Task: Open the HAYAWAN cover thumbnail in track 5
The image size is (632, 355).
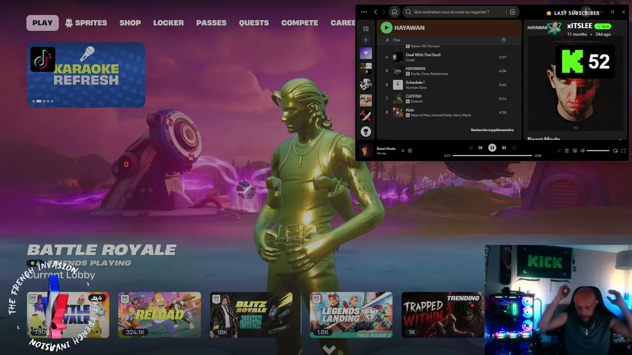Action: 397,71
